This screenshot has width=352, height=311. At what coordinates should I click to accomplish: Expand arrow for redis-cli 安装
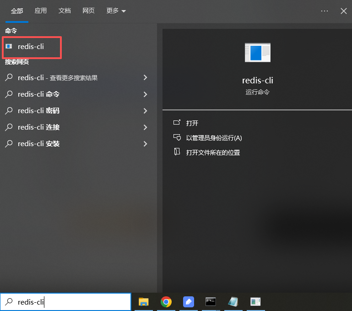click(x=145, y=143)
